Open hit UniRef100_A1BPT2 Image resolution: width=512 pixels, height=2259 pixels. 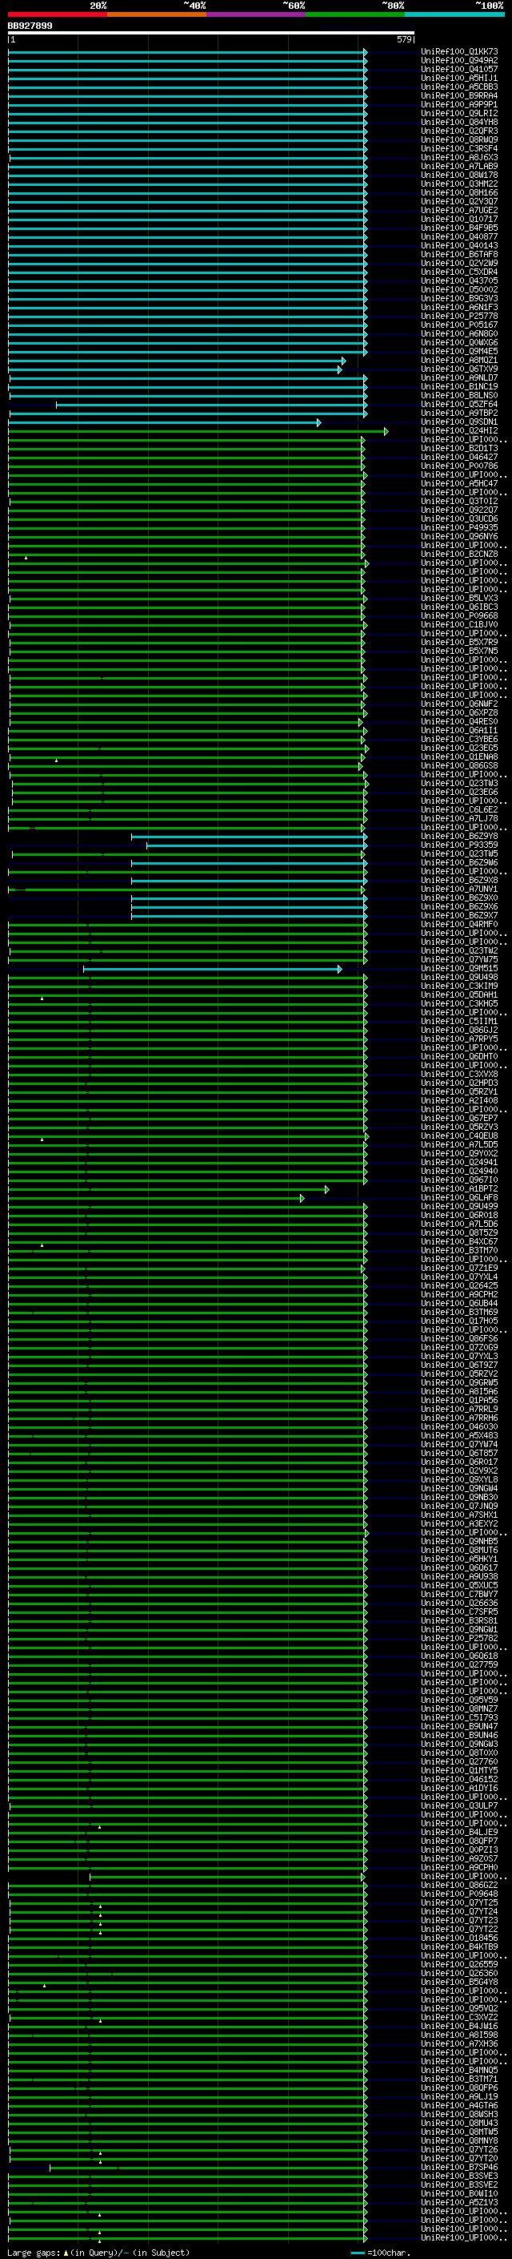(x=459, y=1188)
